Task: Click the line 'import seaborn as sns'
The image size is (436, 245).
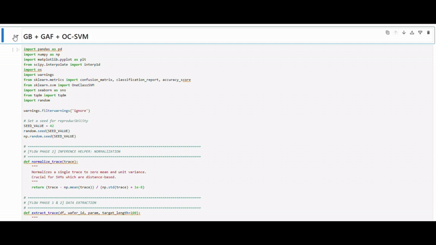Action: click(x=45, y=90)
